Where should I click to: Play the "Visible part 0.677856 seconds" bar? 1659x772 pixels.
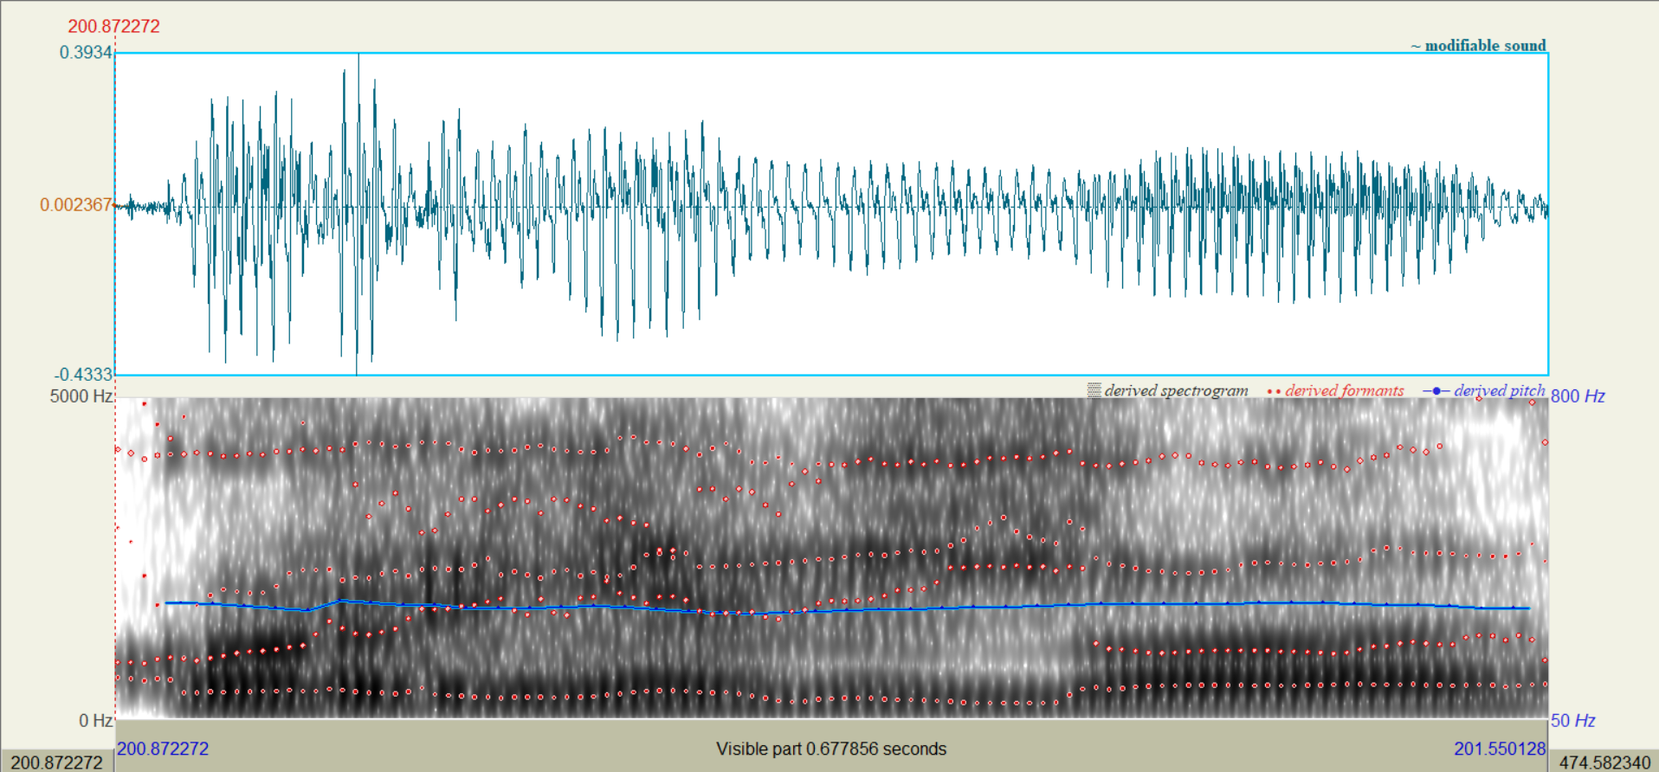click(831, 749)
